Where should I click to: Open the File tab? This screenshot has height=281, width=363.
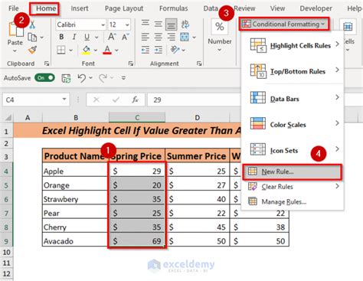coord(14,8)
